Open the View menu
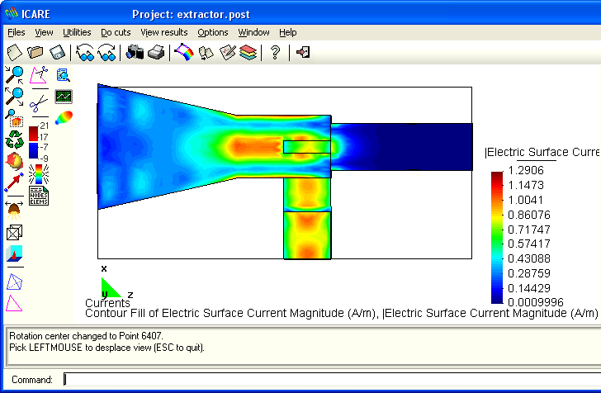Viewport: 601px width, 393px height. tap(44, 32)
